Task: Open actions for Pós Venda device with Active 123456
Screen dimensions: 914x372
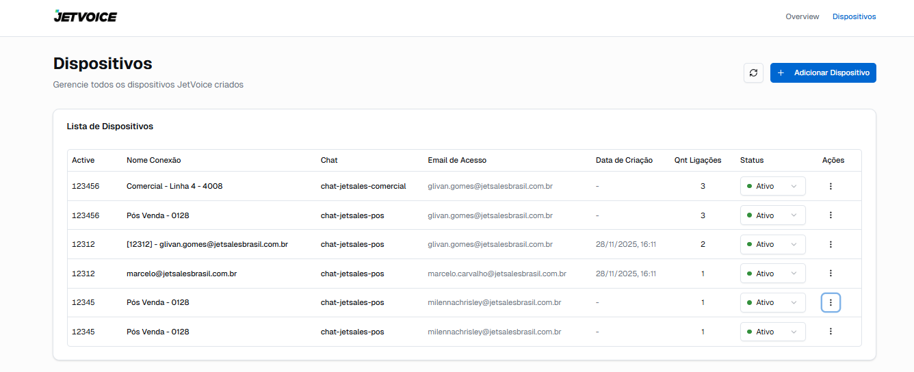Action: [x=831, y=215]
